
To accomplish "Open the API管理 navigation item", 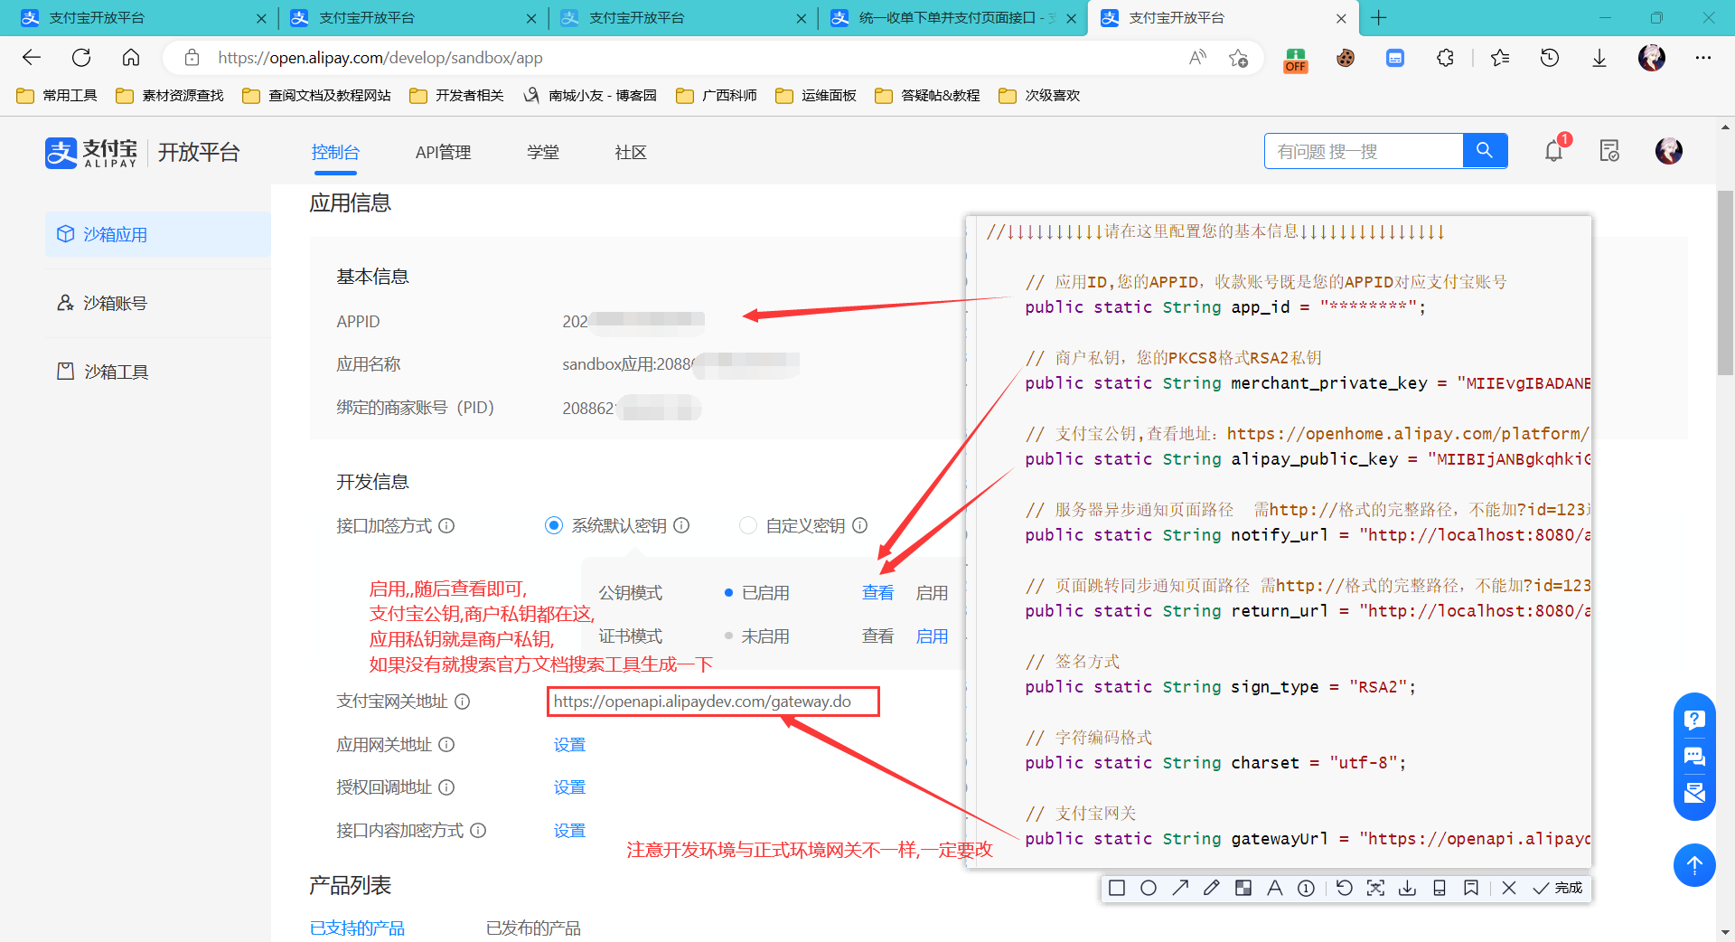I will point(443,152).
